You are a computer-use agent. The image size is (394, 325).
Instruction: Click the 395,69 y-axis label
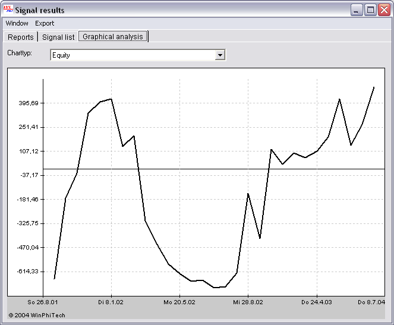29,103
